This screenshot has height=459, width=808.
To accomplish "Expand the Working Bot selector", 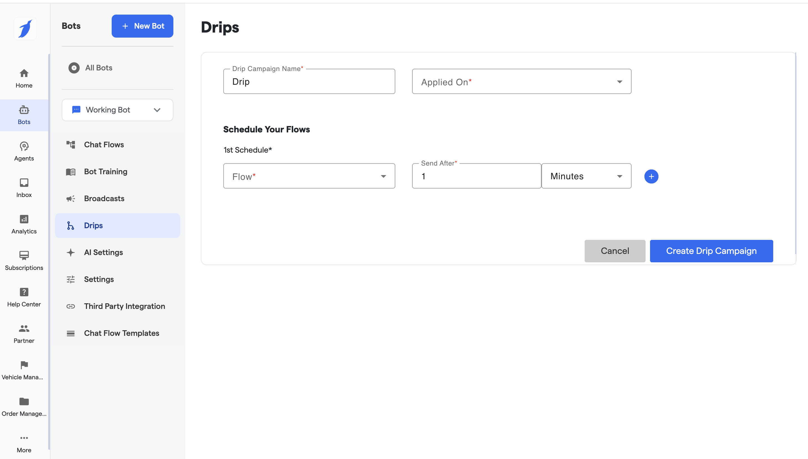I will pos(117,110).
